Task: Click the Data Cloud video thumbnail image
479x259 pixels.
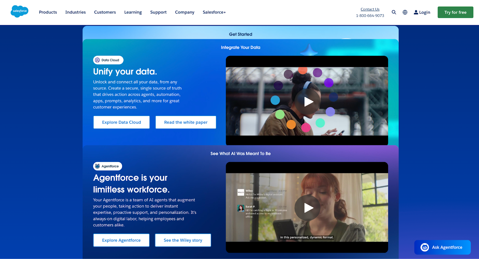Action: tap(307, 101)
